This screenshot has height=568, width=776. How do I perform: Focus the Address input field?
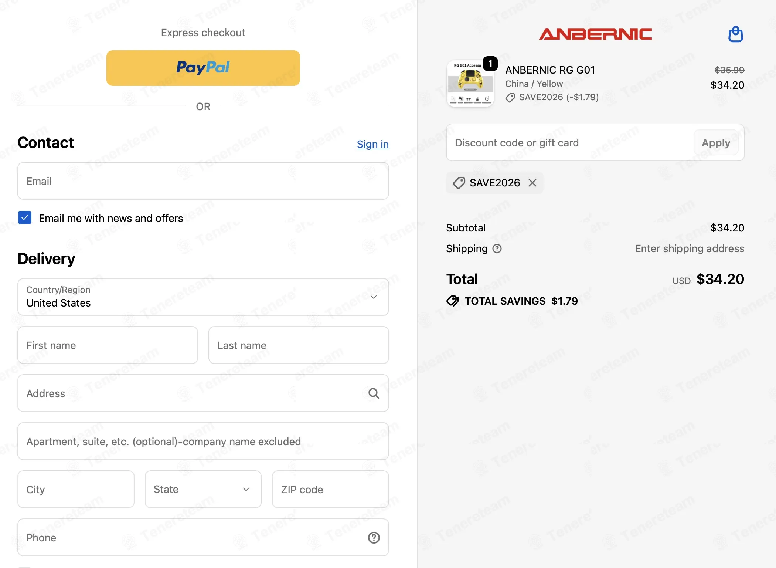point(203,393)
